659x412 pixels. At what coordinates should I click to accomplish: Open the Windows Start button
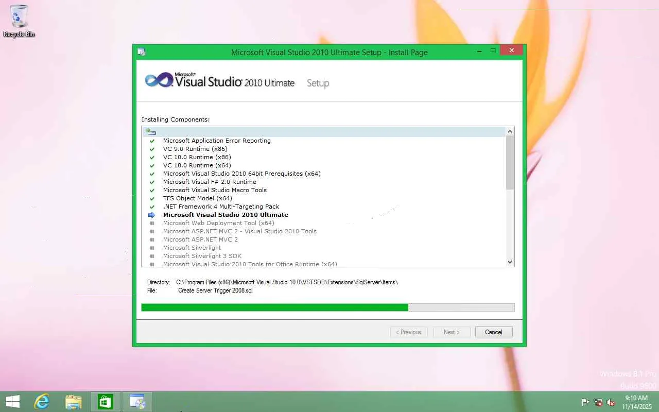click(12, 402)
